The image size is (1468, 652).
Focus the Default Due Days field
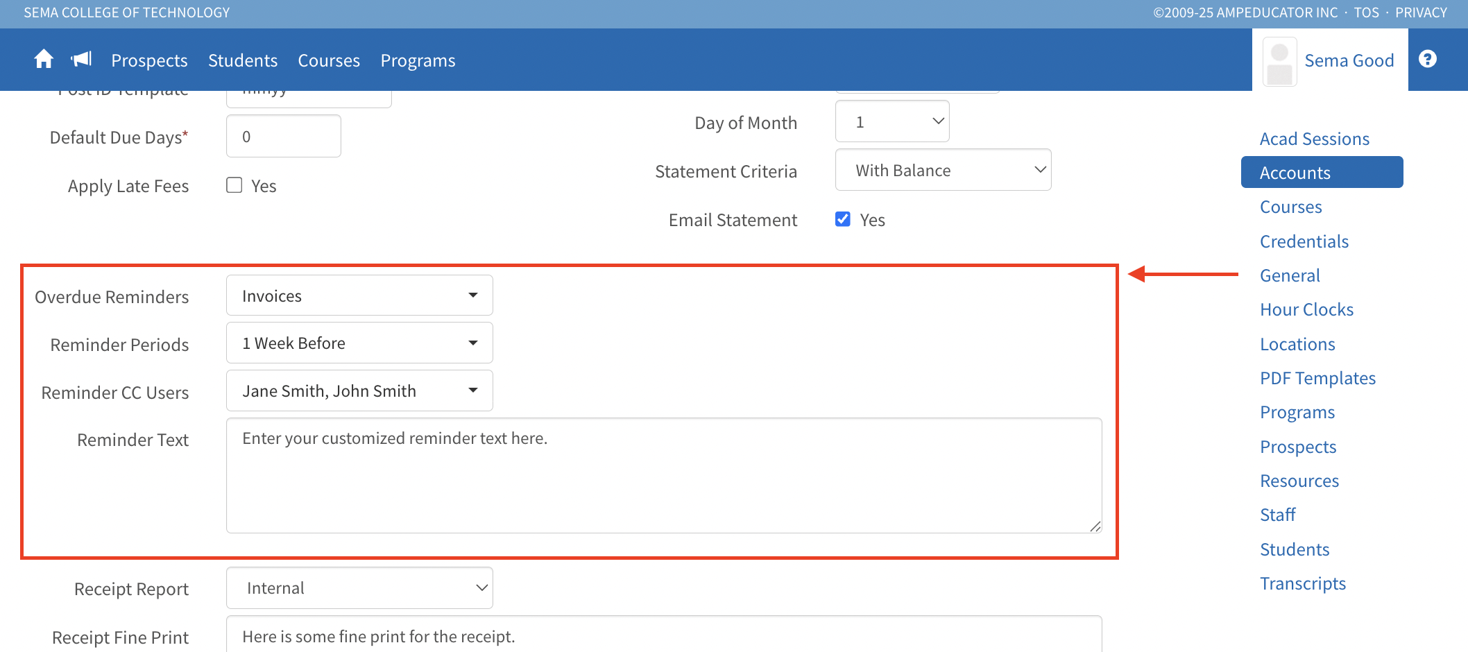[x=283, y=137]
